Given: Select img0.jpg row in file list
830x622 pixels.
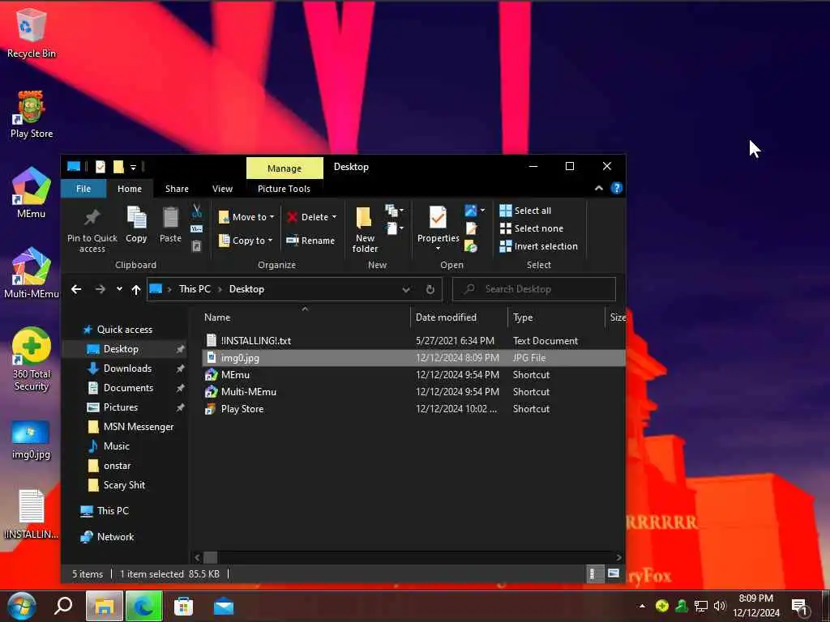Looking at the screenshot, I should (x=413, y=358).
